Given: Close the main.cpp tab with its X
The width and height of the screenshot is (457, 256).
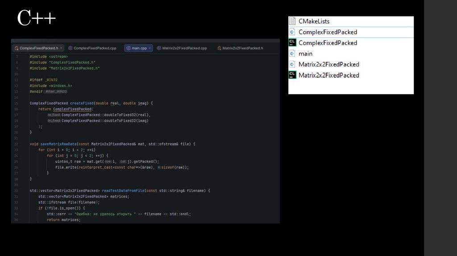Looking at the screenshot, I should [150, 48].
